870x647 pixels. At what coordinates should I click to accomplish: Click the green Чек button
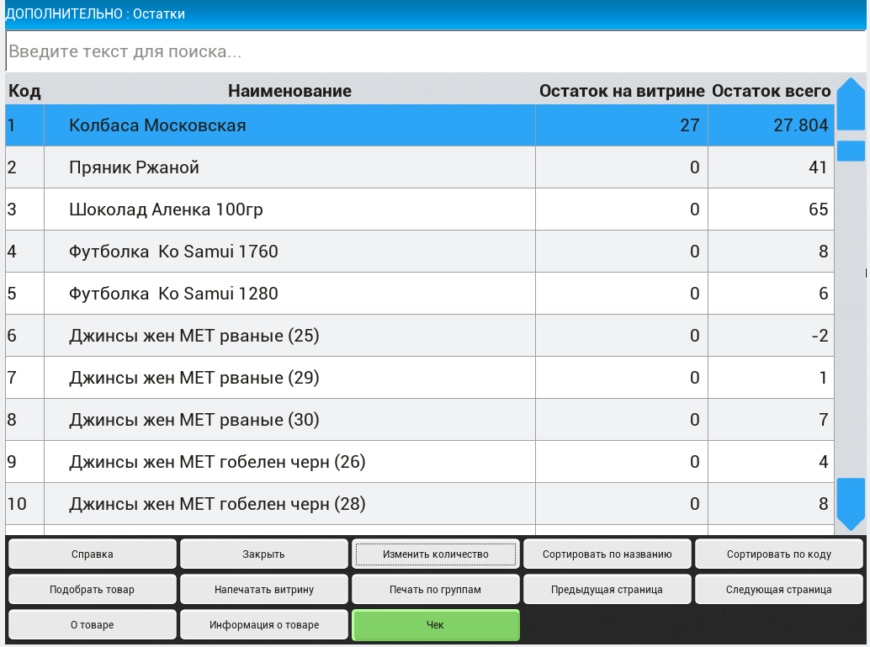coord(436,625)
